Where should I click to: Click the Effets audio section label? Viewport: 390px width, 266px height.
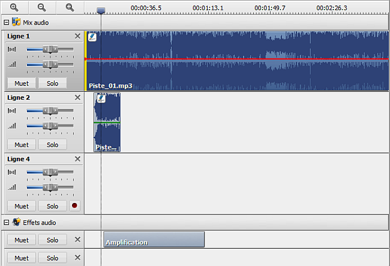[39, 223]
